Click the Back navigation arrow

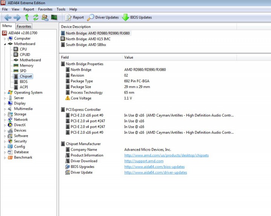pyautogui.click(x=8, y=17)
